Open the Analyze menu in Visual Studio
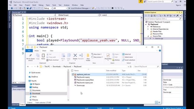The width and height of the screenshot is (194, 109). 67,5
